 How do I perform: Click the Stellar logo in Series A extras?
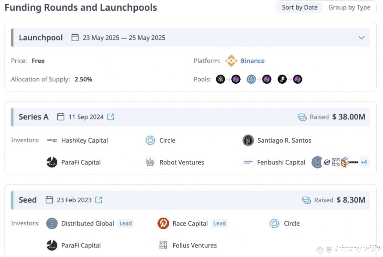point(327,162)
